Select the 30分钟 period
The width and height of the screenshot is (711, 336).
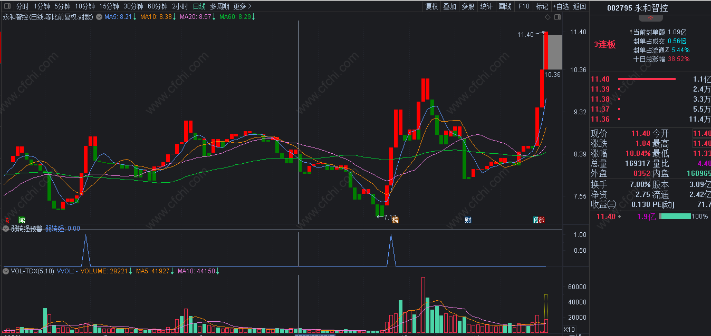pos(133,6)
